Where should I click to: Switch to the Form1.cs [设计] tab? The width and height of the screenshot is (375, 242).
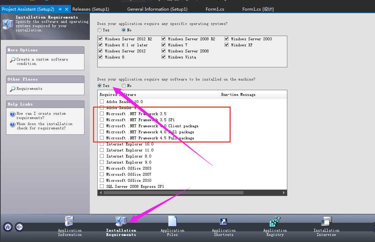[258, 9]
